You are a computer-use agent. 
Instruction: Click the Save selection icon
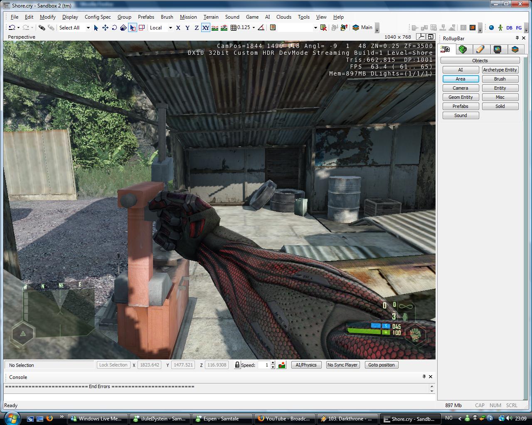click(335, 27)
